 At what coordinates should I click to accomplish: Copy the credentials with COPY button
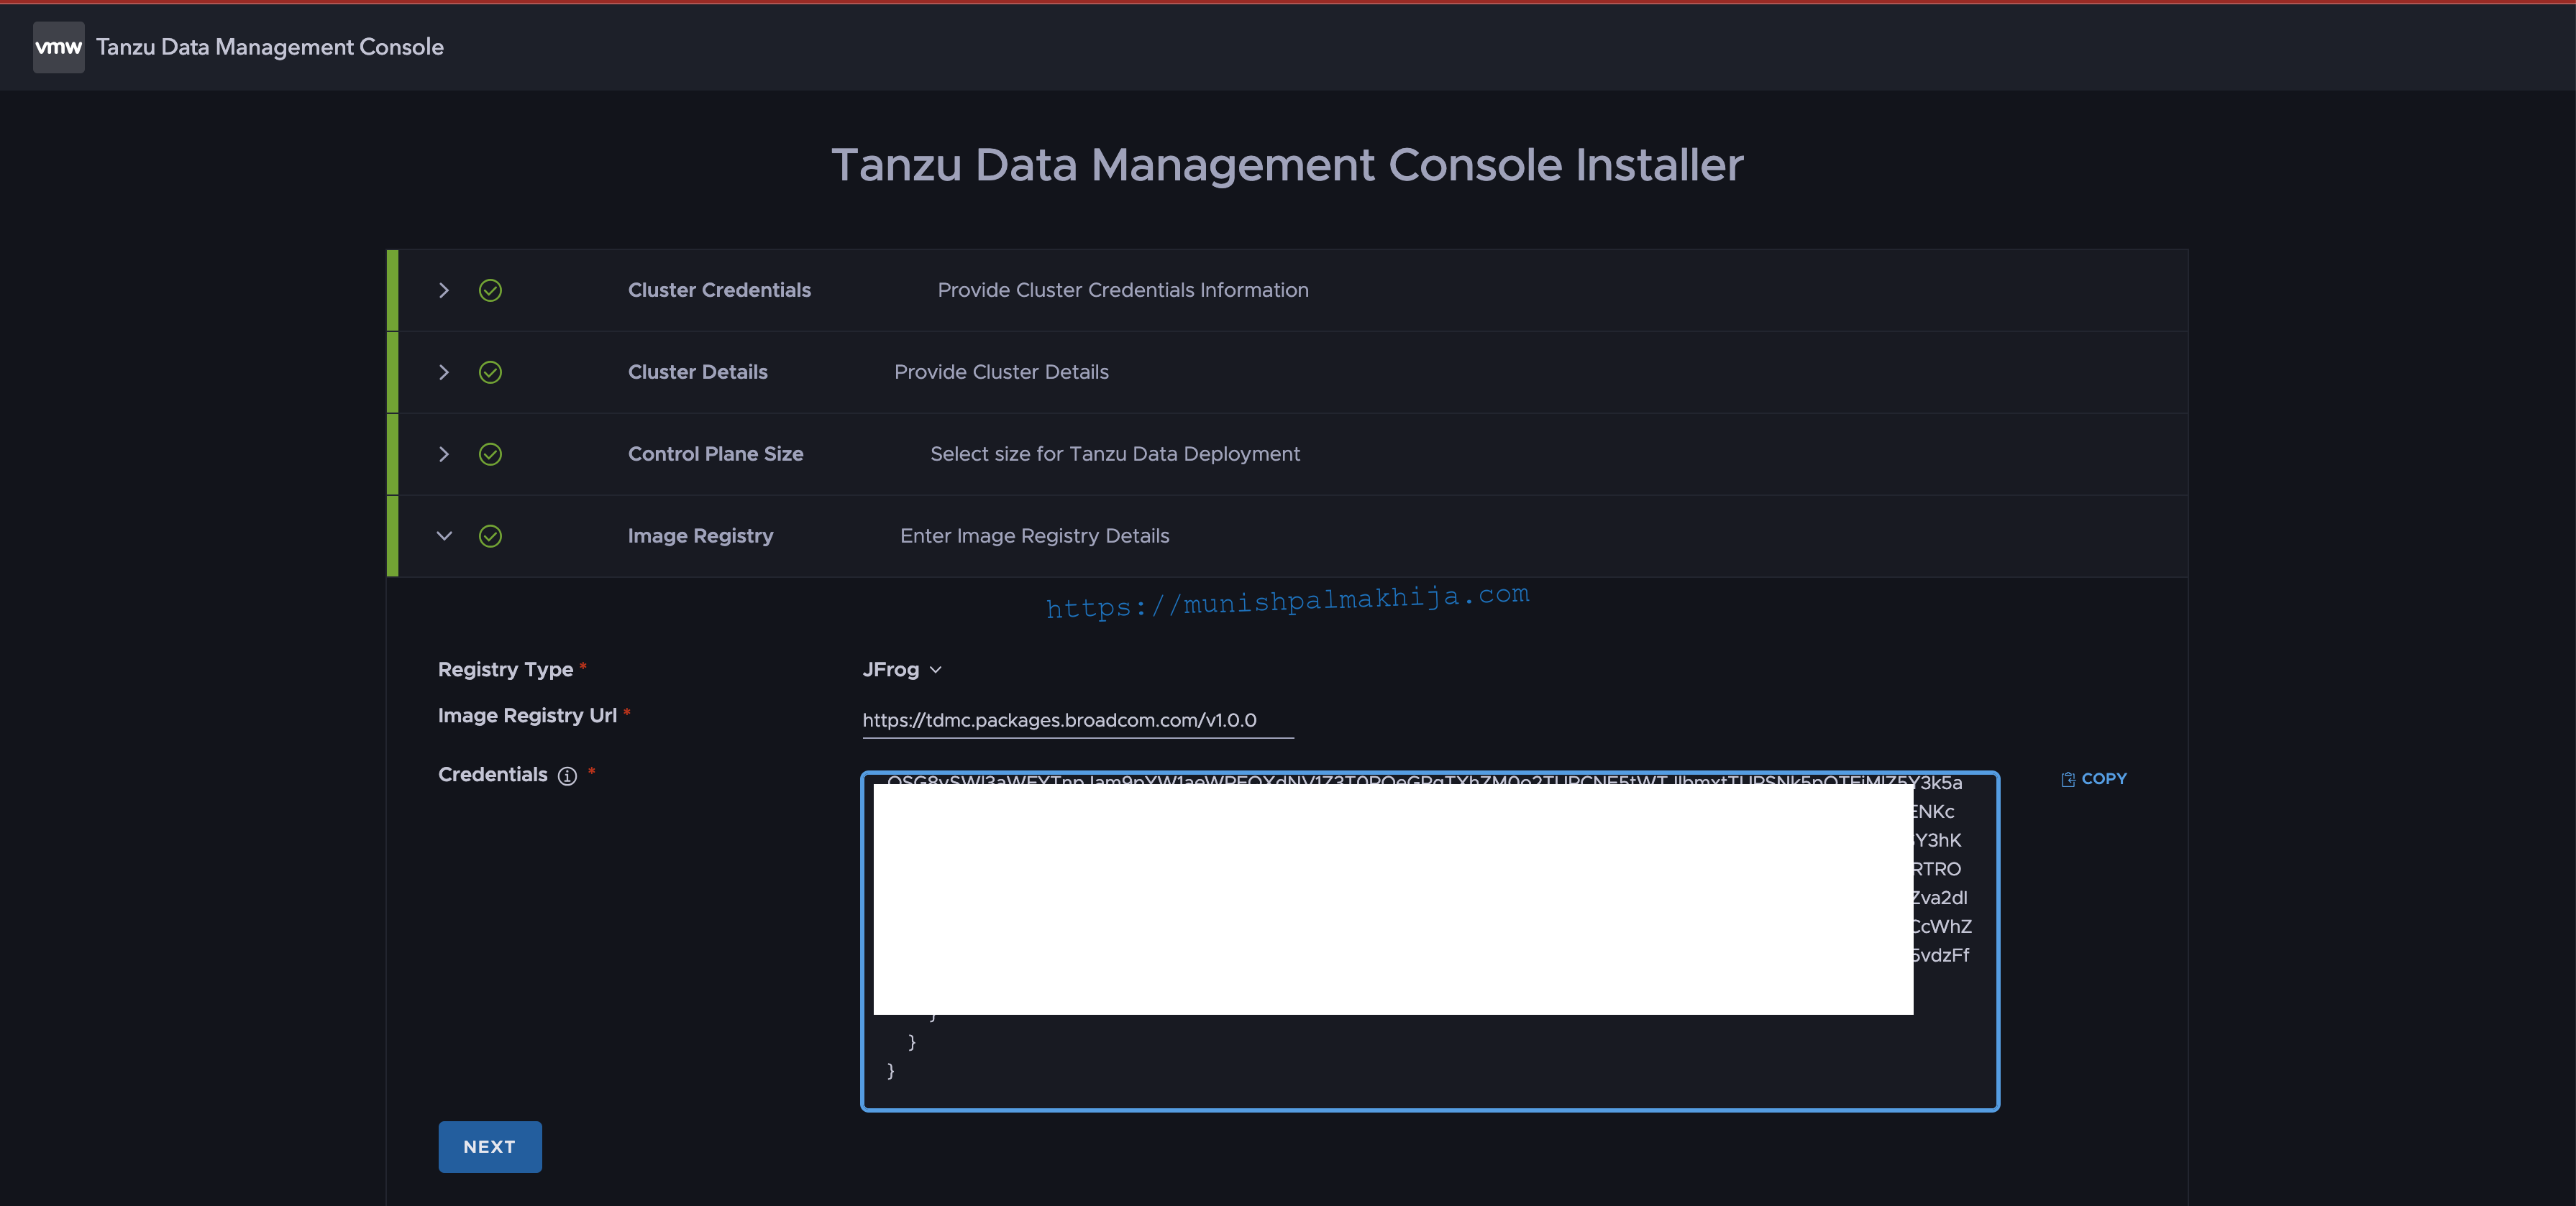(2093, 779)
